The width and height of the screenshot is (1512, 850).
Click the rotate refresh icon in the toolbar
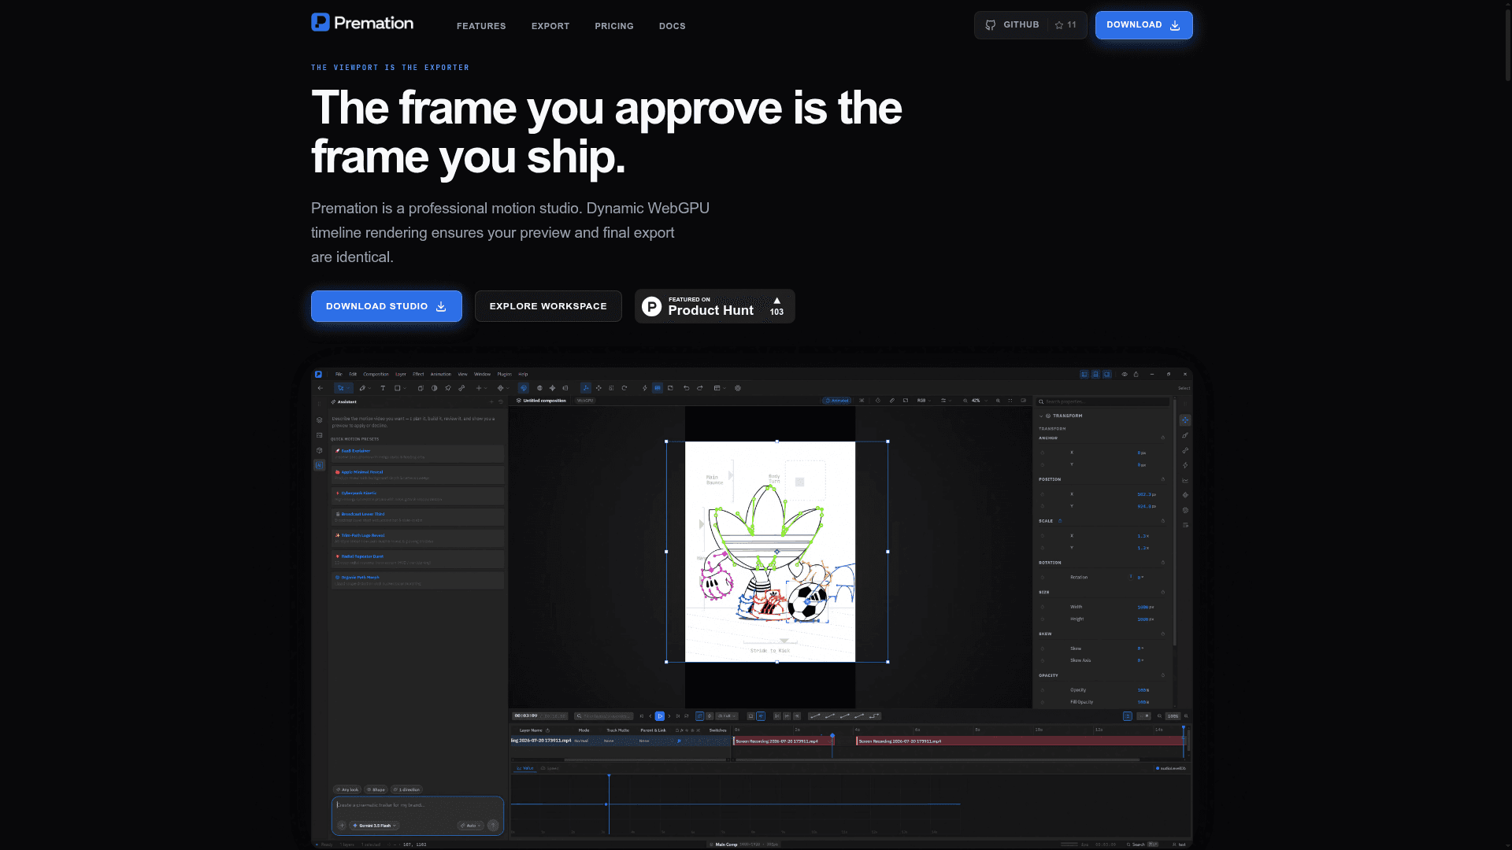click(x=624, y=388)
